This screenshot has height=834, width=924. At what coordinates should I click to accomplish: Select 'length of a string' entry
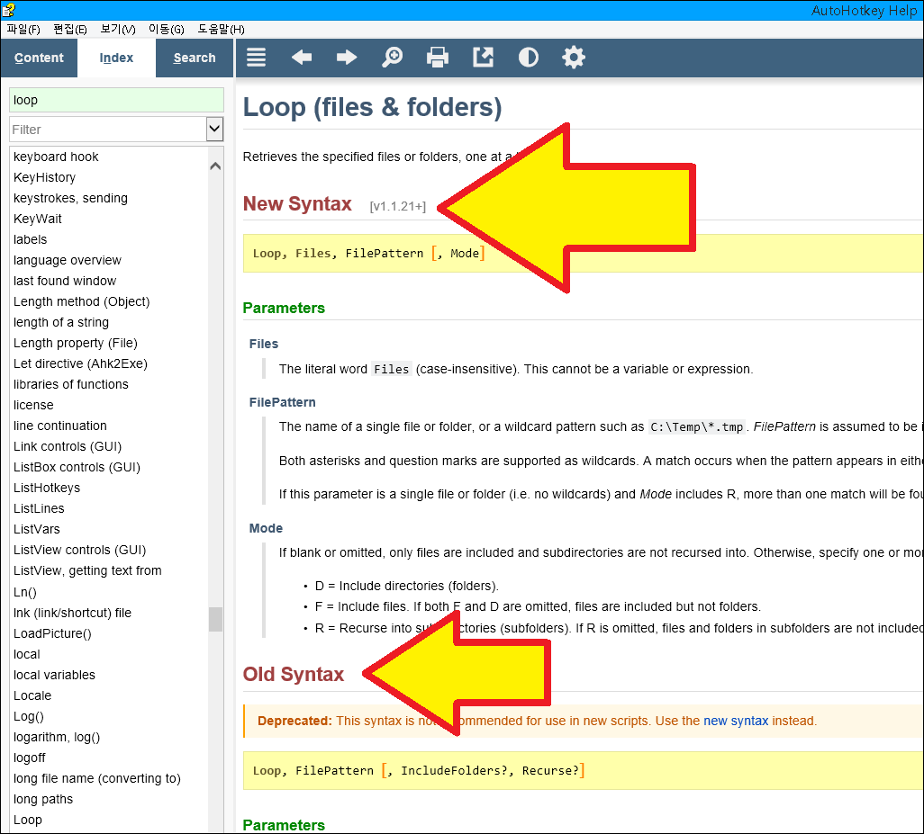coord(60,322)
